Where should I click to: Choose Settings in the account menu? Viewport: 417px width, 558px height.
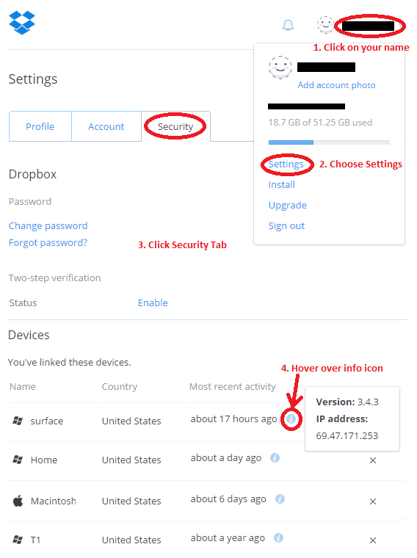click(286, 164)
